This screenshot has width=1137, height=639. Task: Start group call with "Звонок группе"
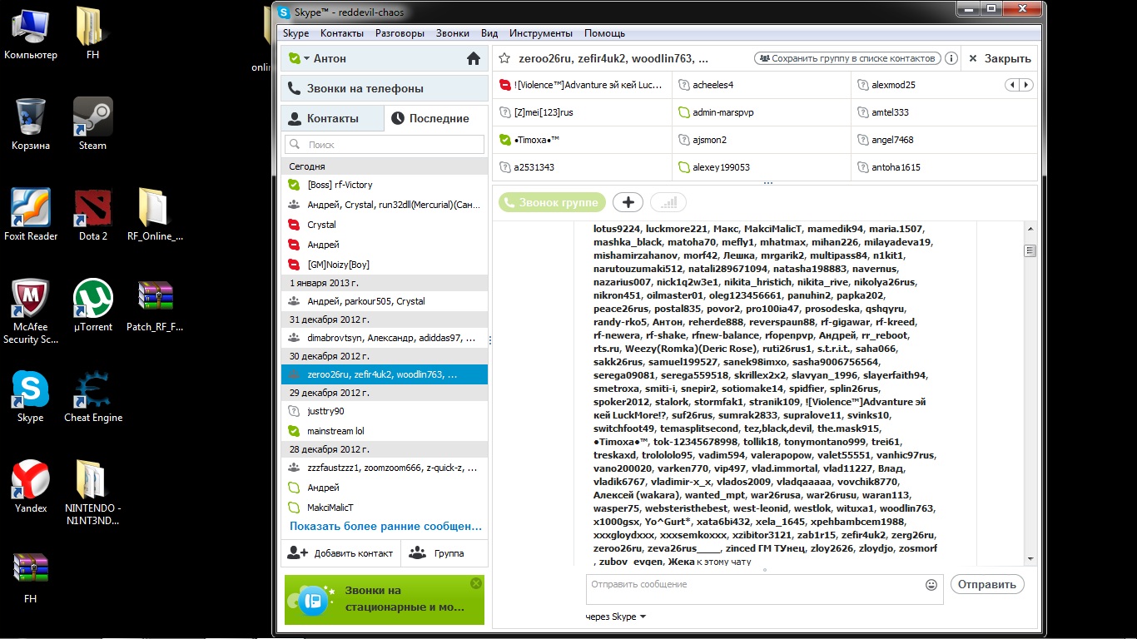pyautogui.click(x=552, y=202)
